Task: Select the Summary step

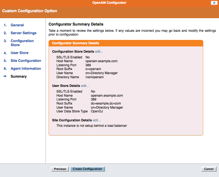Action: tap(18, 76)
